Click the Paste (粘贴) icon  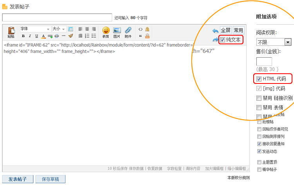(x=11, y=32)
